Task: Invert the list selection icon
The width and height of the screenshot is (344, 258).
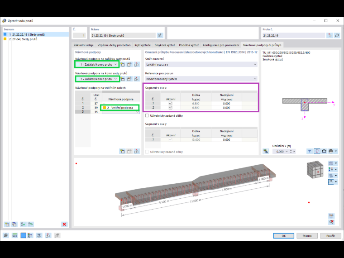Action: (x=30, y=224)
